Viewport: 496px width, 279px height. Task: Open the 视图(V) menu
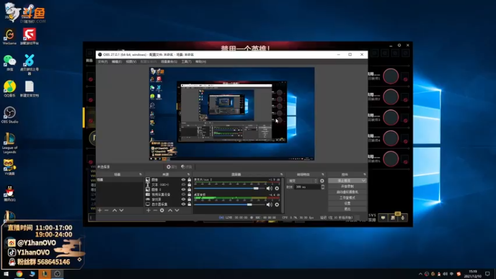click(x=131, y=61)
